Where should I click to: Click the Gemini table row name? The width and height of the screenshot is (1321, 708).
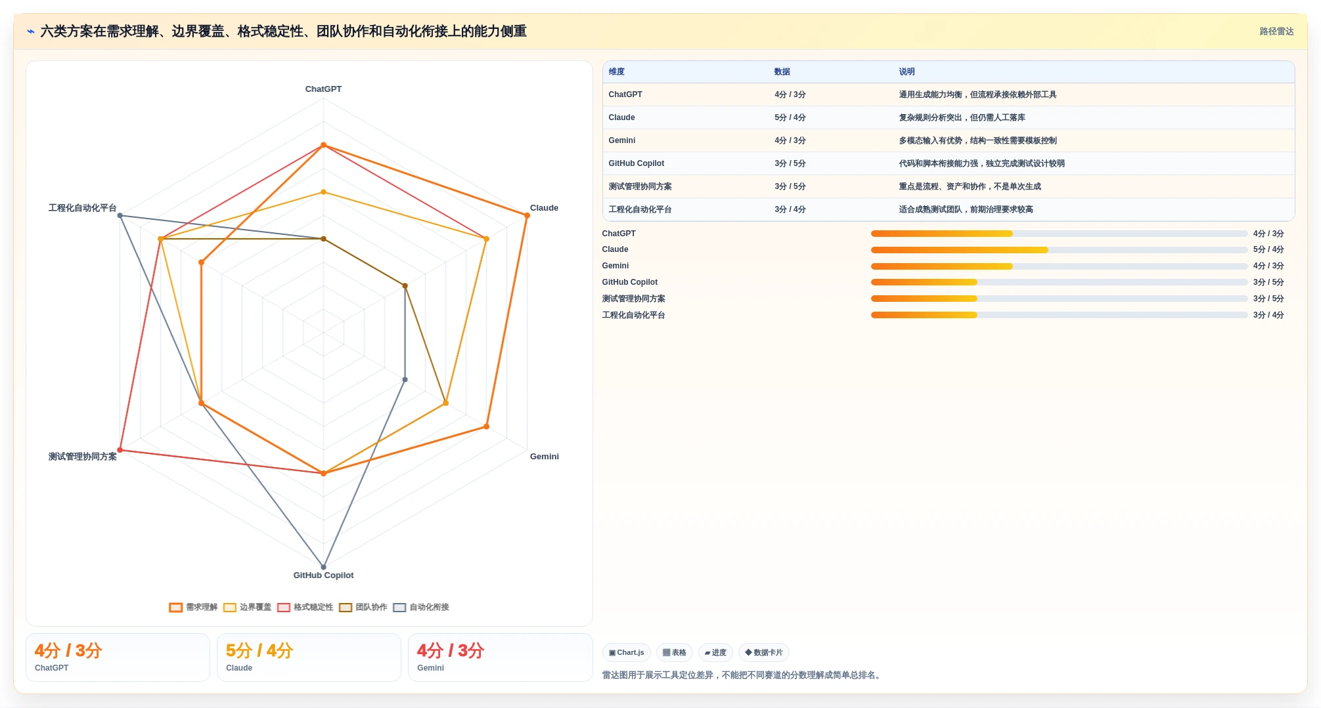tap(622, 140)
